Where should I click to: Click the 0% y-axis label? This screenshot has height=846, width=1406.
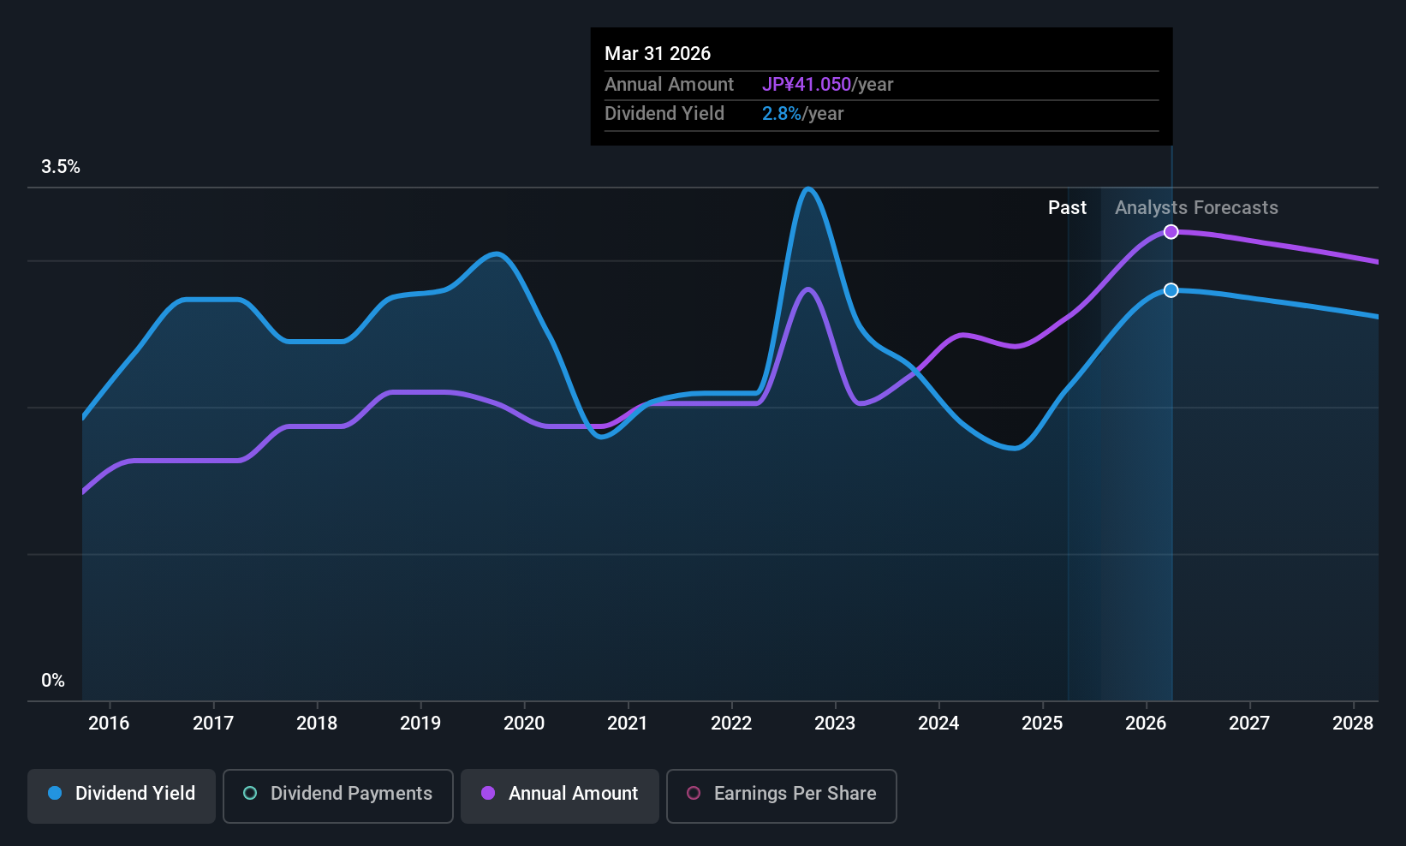coord(53,681)
